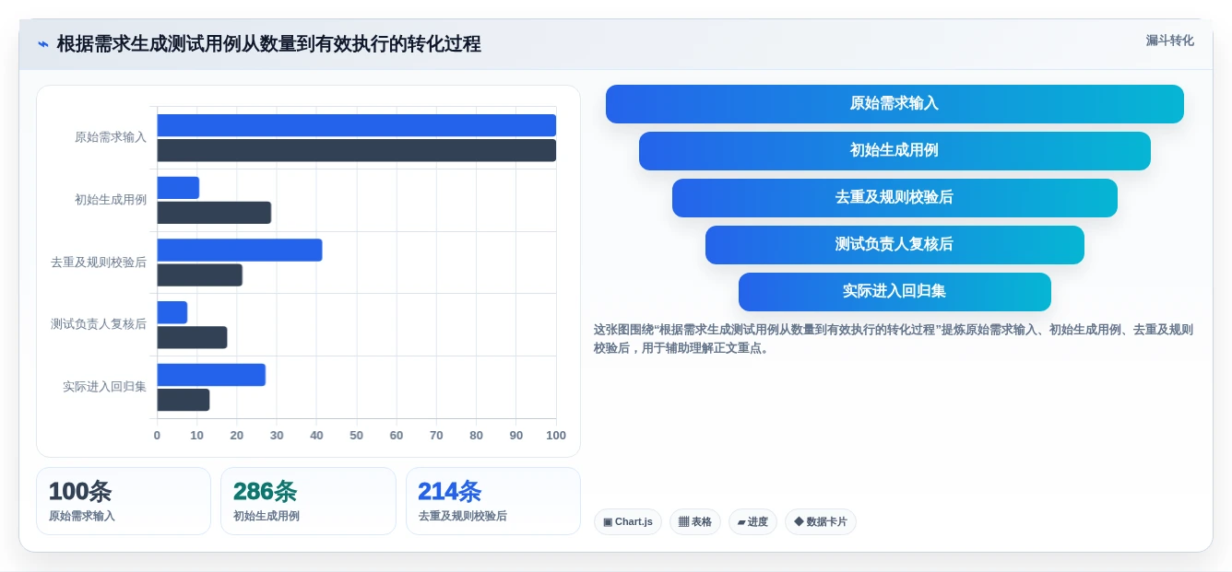Select the 原始需求输入 funnel stage
This screenshot has height=572, width=1232.
point(894,104)
